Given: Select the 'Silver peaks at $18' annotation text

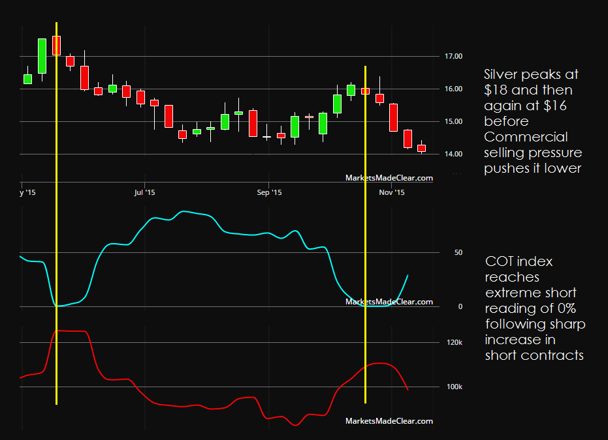Looking at the screenshot, I should [533, 121].
